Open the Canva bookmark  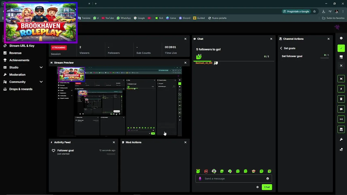click(x=171, y=18)
